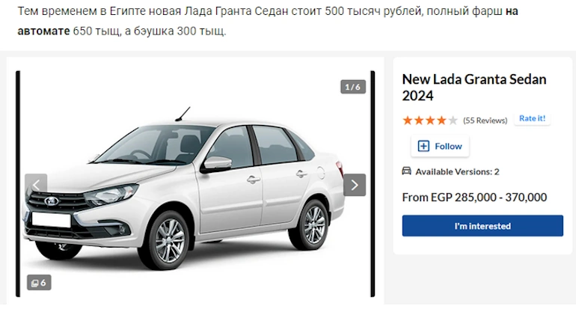Click the car icon by Available Versions

(x=407, y=171)
